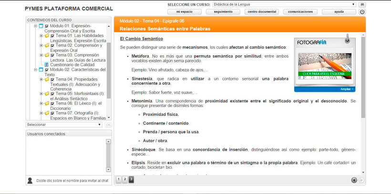Open the seguimiento menu
The width and height of the screenshot is (391, 194).
[x=223, y=12]
